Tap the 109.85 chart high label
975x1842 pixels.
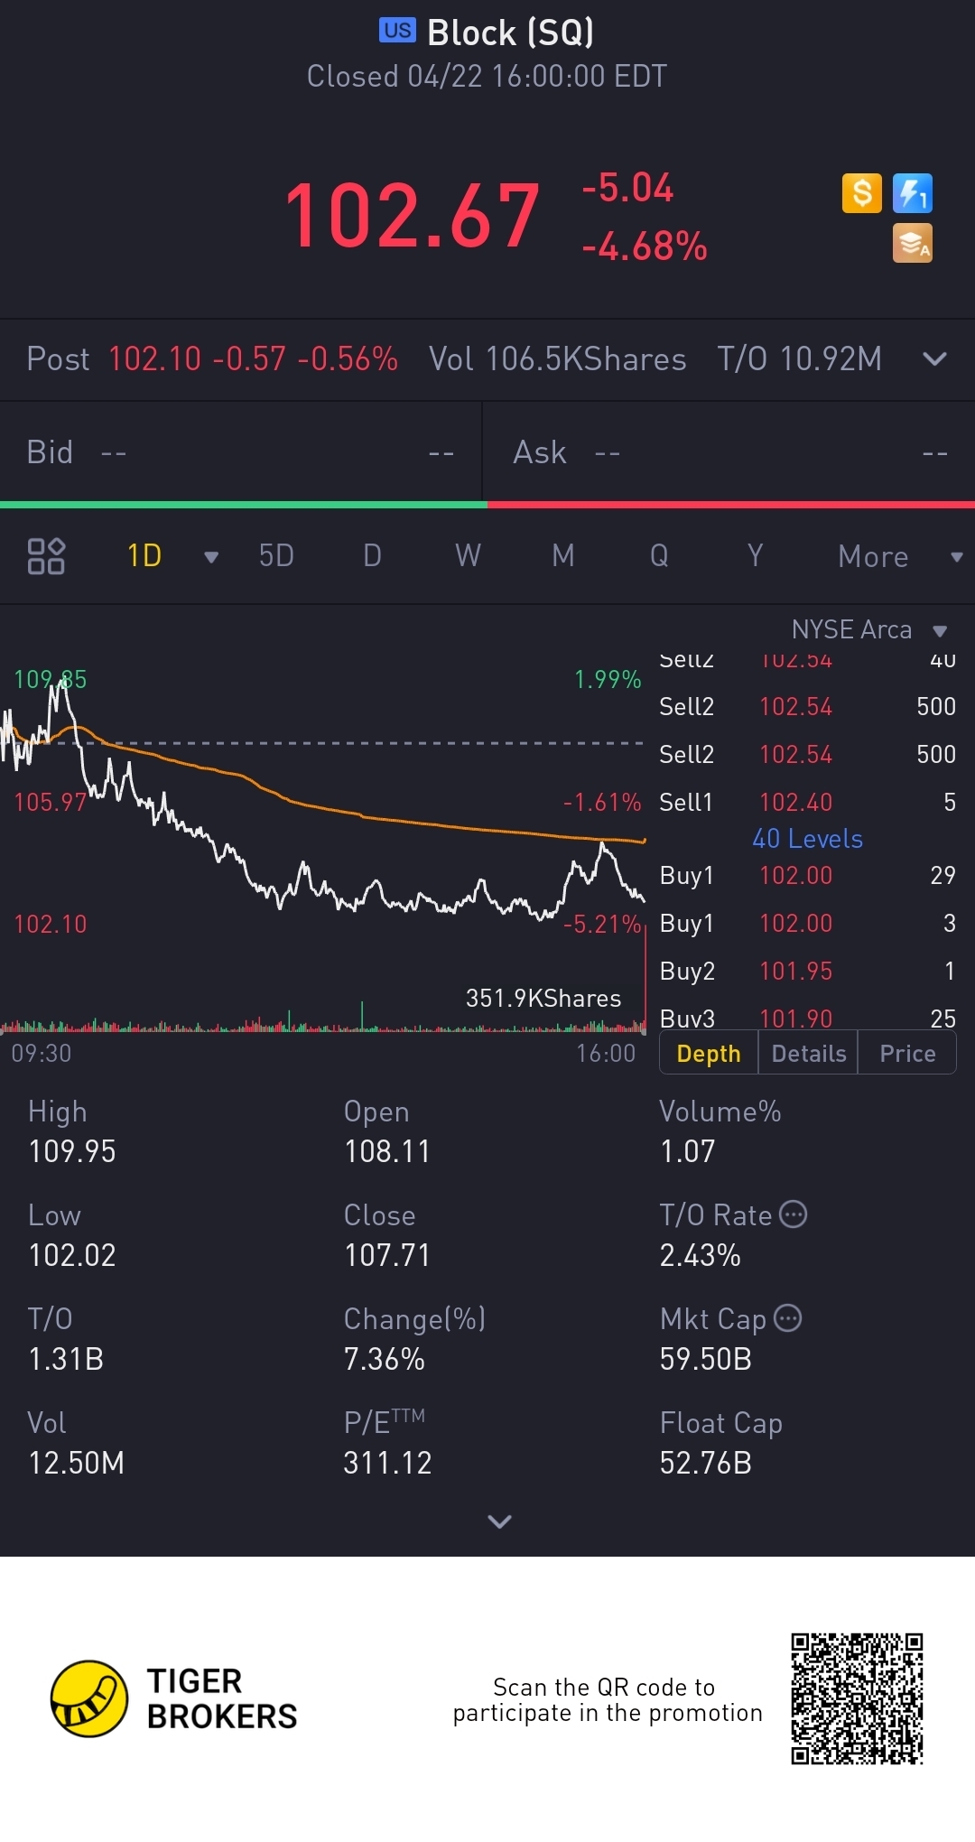click(50, 679)
